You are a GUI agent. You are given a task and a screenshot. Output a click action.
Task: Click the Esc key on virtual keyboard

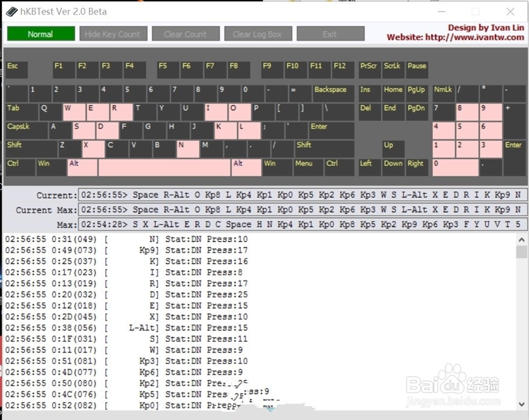(17, 70)
